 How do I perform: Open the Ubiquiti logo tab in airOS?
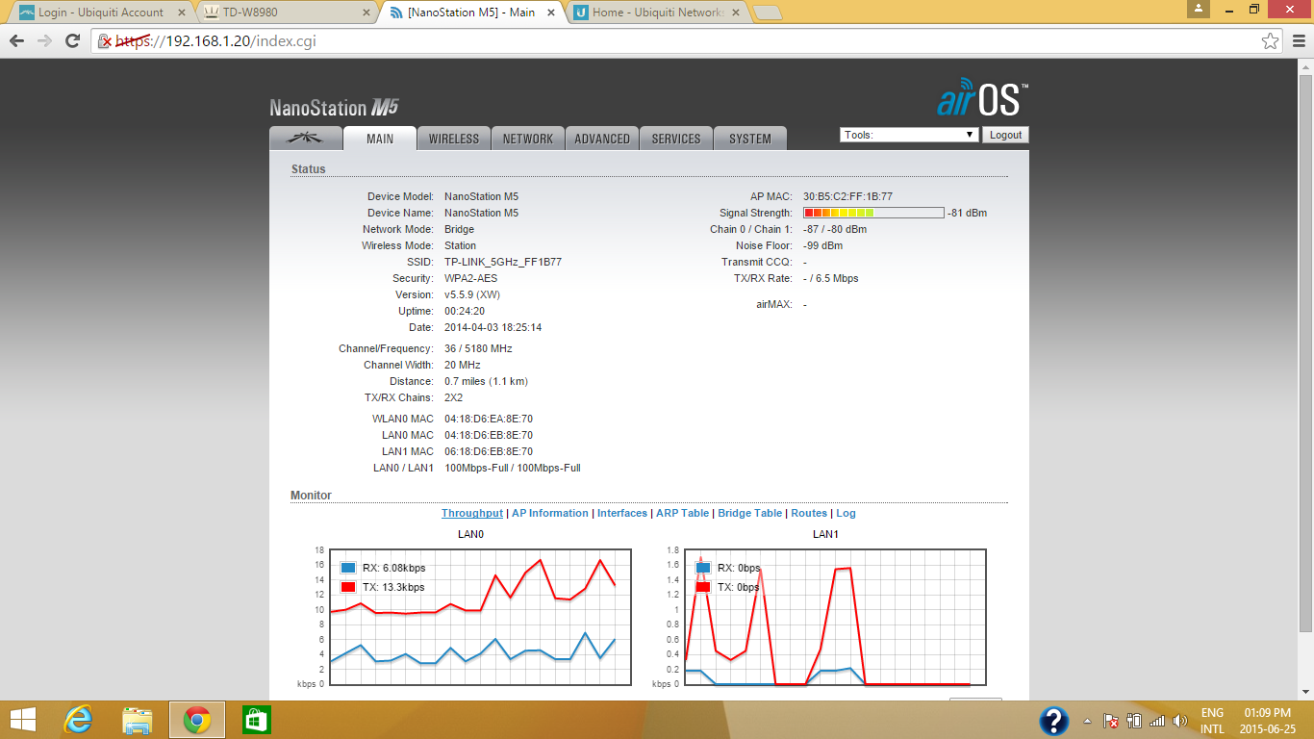point(306,139)
